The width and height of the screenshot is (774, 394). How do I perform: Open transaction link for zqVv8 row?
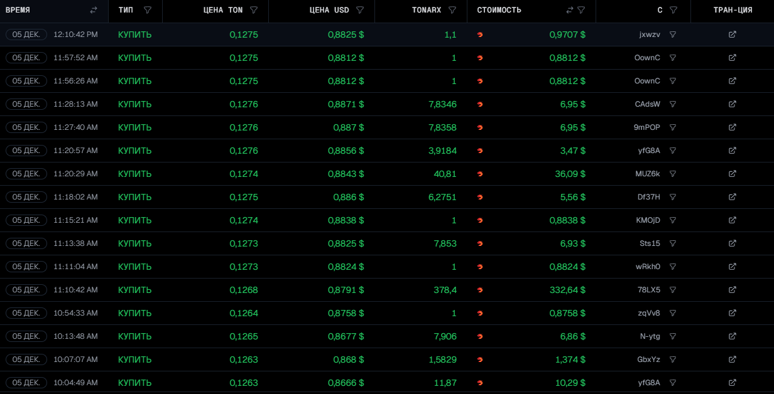pos(733,313)
